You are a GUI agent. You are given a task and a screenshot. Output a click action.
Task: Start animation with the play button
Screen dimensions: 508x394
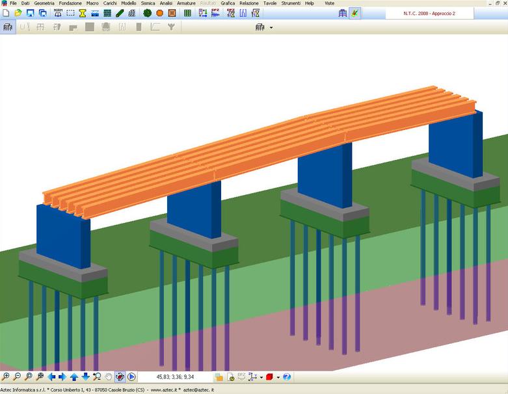(x=131, y=376)
